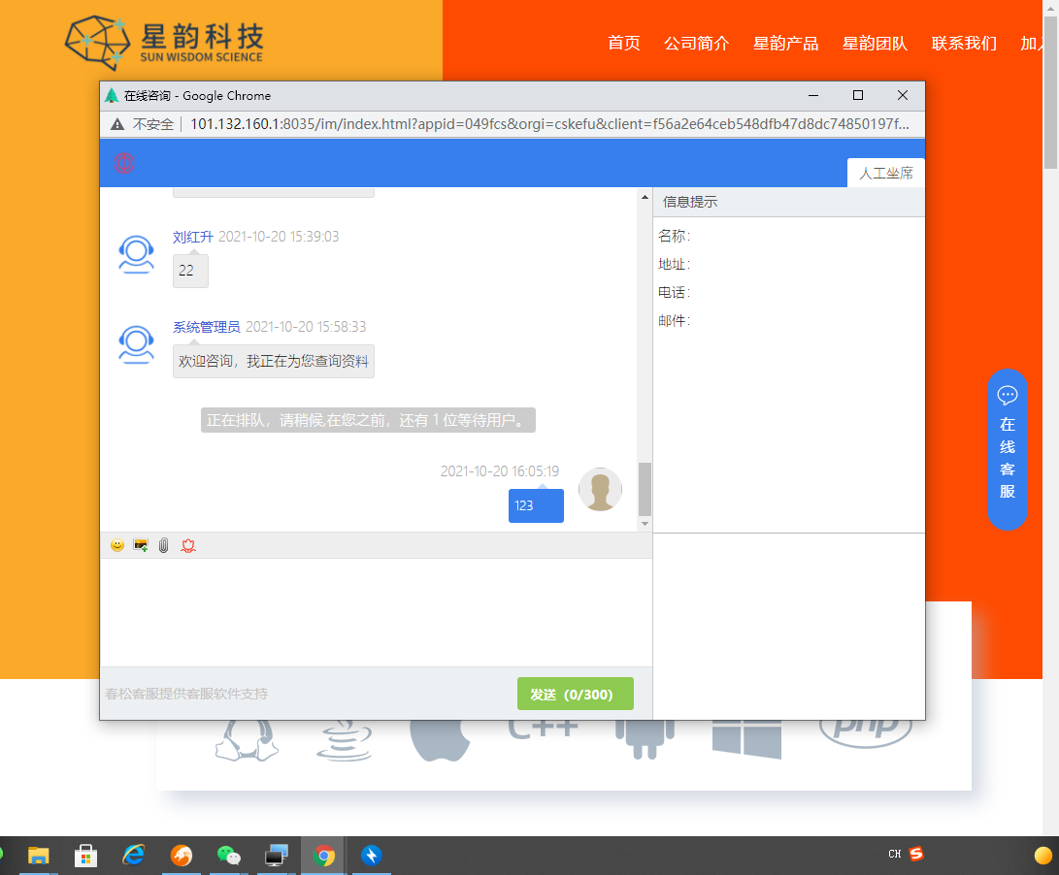Click the 发送 send button
Viewport: 1059px width, 875px height.
(575, 694)
